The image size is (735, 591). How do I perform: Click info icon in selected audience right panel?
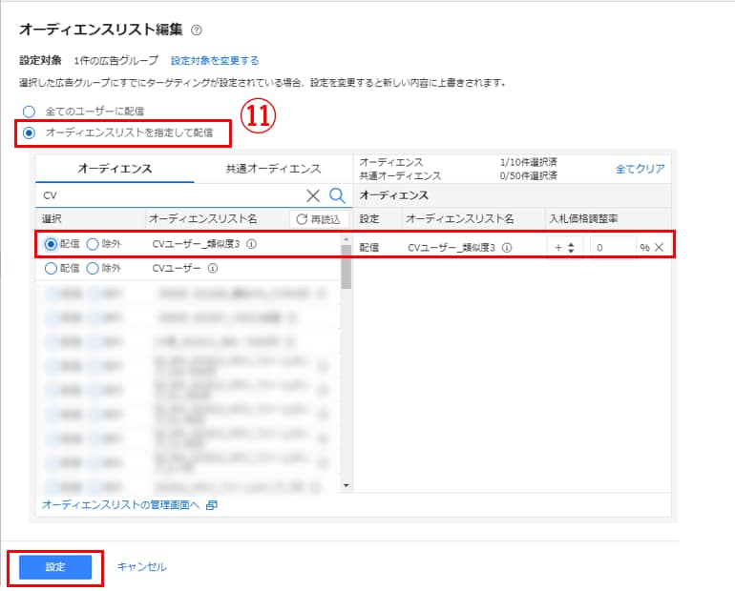(507, 247)
